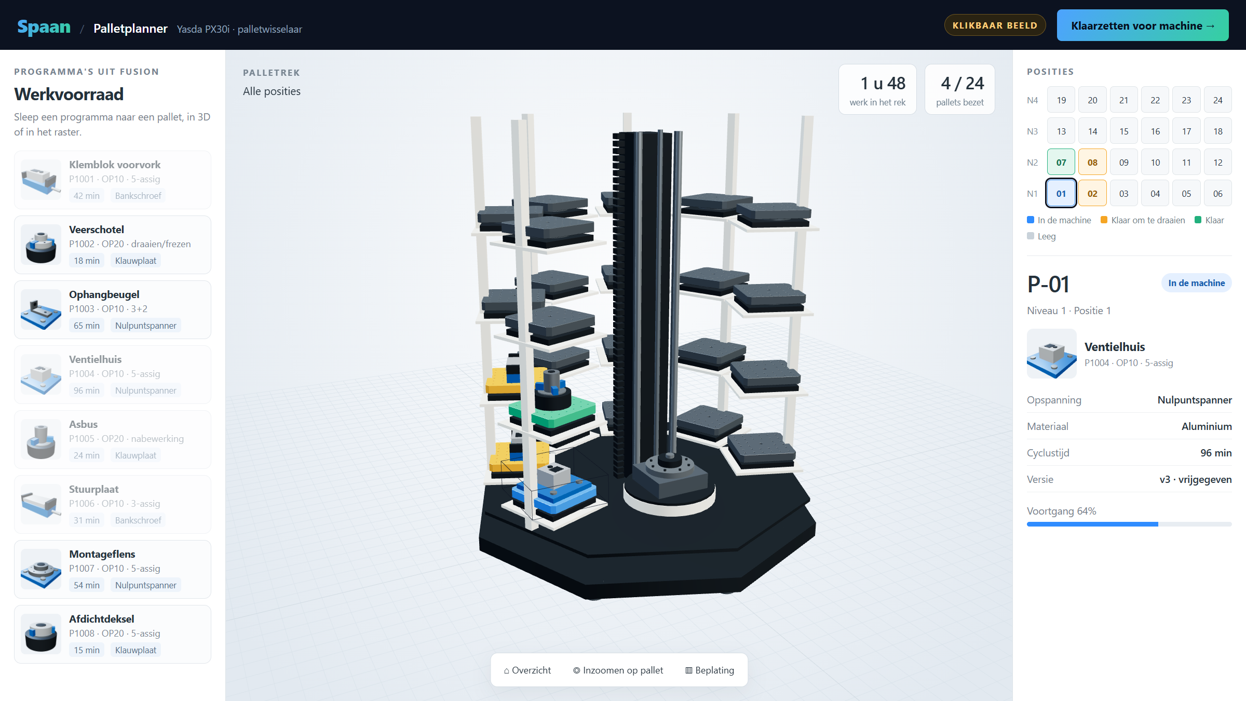Click the Klikbaar beeld badge
This screenshot has width=1246, height=701.
coord(995,25)
